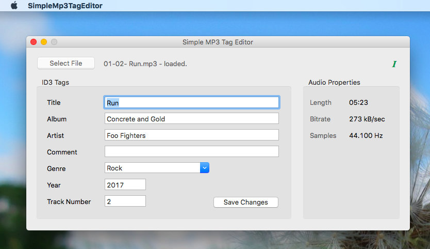Viewport: 430px width, 249px height.
Task: Click the Length value 05:23
Action: coord(358,102)
